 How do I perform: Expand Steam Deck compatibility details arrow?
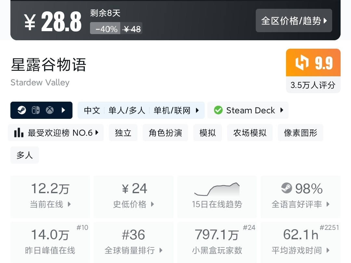pyautogui.click(x=281, y=110)
